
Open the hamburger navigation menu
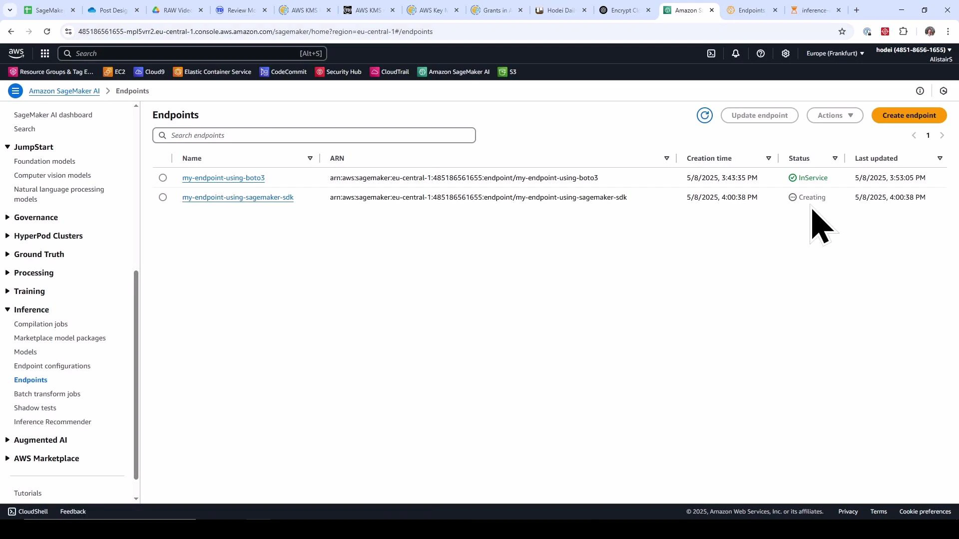coord(15,91)
